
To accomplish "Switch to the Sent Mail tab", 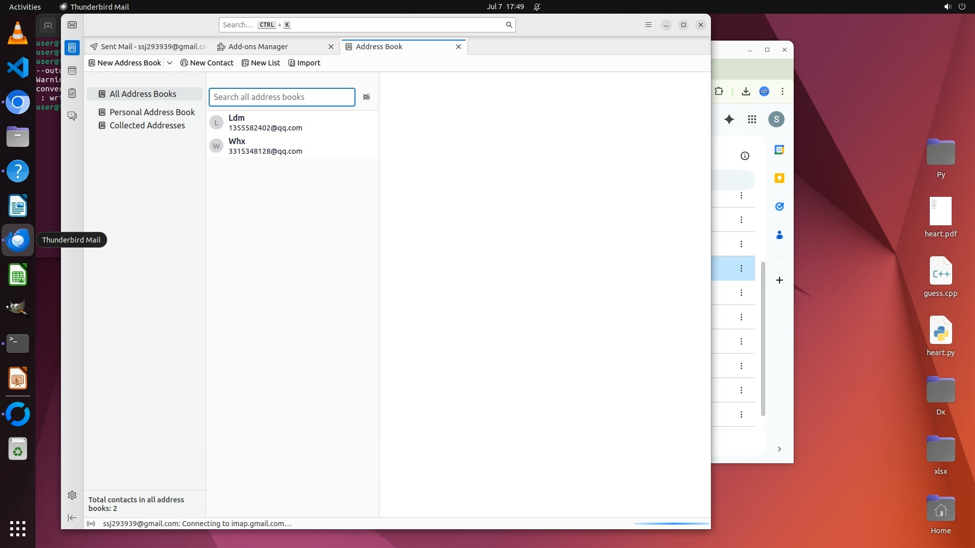I will pos(148,47).
